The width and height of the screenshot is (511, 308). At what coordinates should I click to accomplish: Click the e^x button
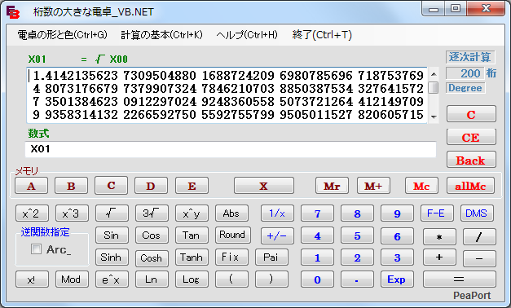[x=112, y=279]
